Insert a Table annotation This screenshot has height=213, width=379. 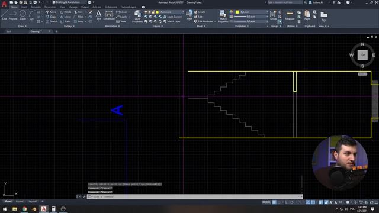pos(121,21)
